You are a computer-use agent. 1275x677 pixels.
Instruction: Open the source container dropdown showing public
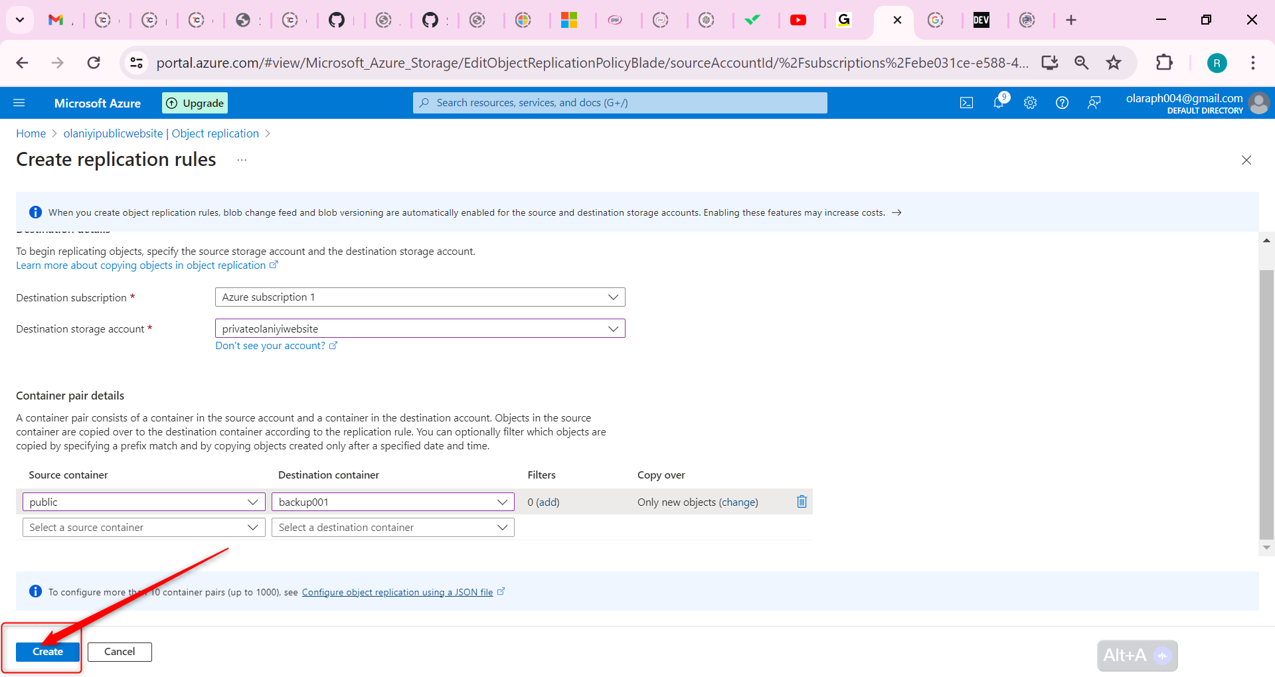click(144, 502)
